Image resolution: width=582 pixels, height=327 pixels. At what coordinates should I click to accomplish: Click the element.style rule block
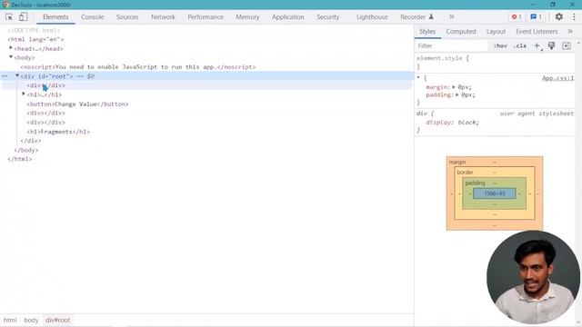click(495, 63)
